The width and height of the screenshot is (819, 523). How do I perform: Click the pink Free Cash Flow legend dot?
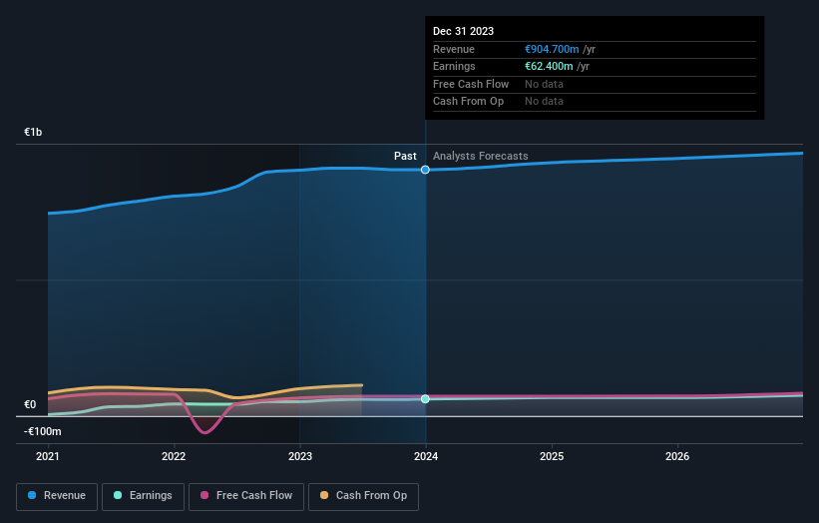(205, 495)
